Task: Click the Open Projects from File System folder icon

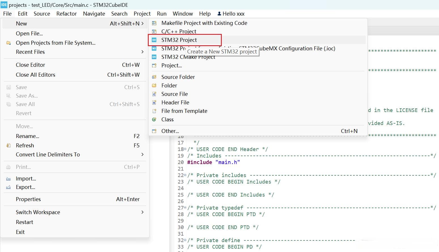Action: coord(8,43)
